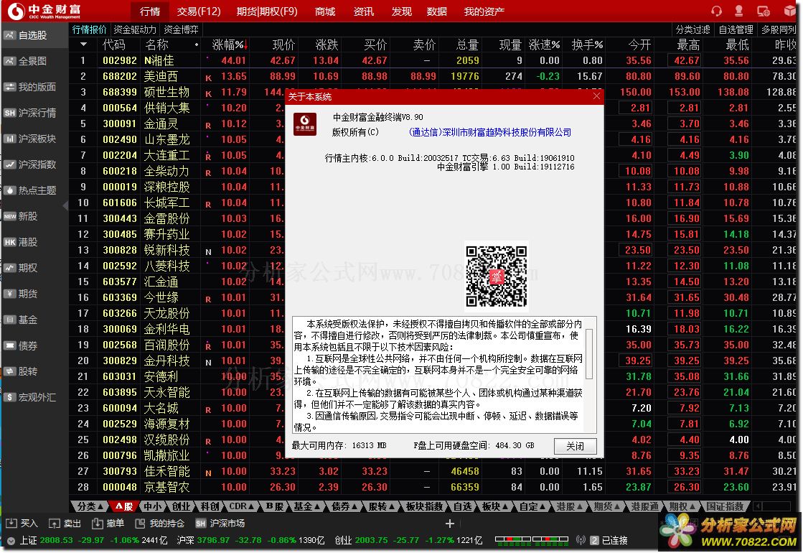Open the 商城 menu
This screenshot has height=553, width=803.
click(325, 11)
